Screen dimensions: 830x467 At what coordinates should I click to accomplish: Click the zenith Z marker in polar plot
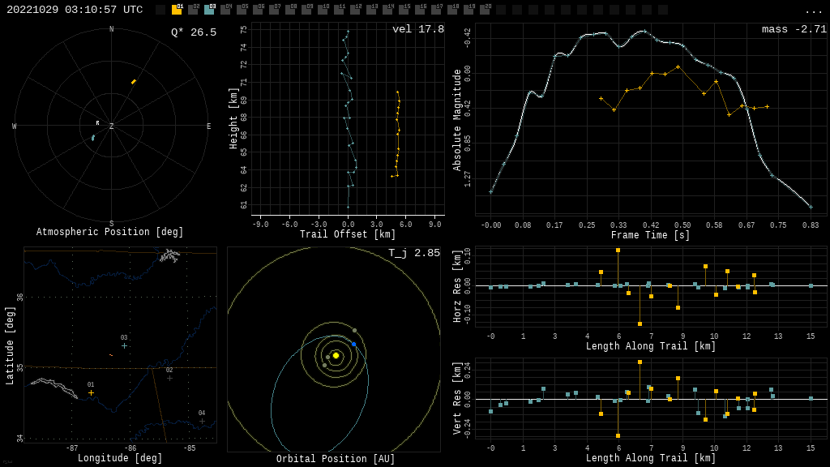click(112, 126)
